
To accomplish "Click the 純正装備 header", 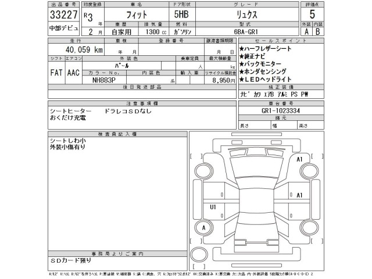I will click(x=281, y=87).
